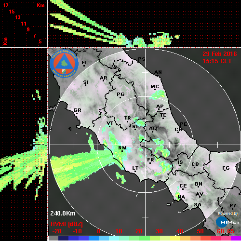
Task: Click the 'BN' city label
Action: coord(199,184)
